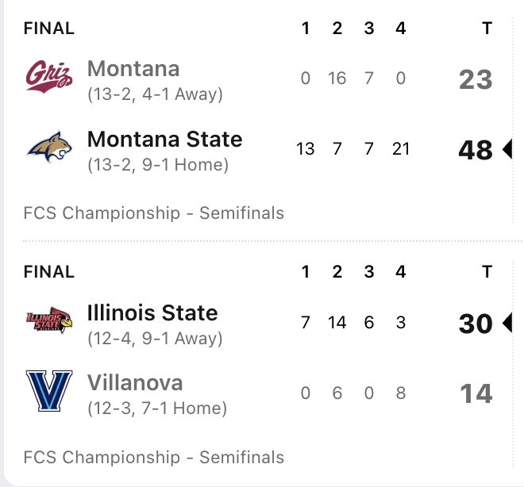524x487 pixels.
Task: Open the Illinois State team link
Action: [x=152, y=313]
